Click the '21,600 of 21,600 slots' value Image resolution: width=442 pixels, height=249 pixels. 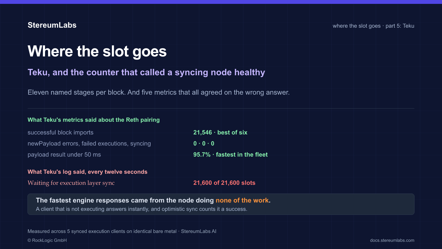coord(224,183)
